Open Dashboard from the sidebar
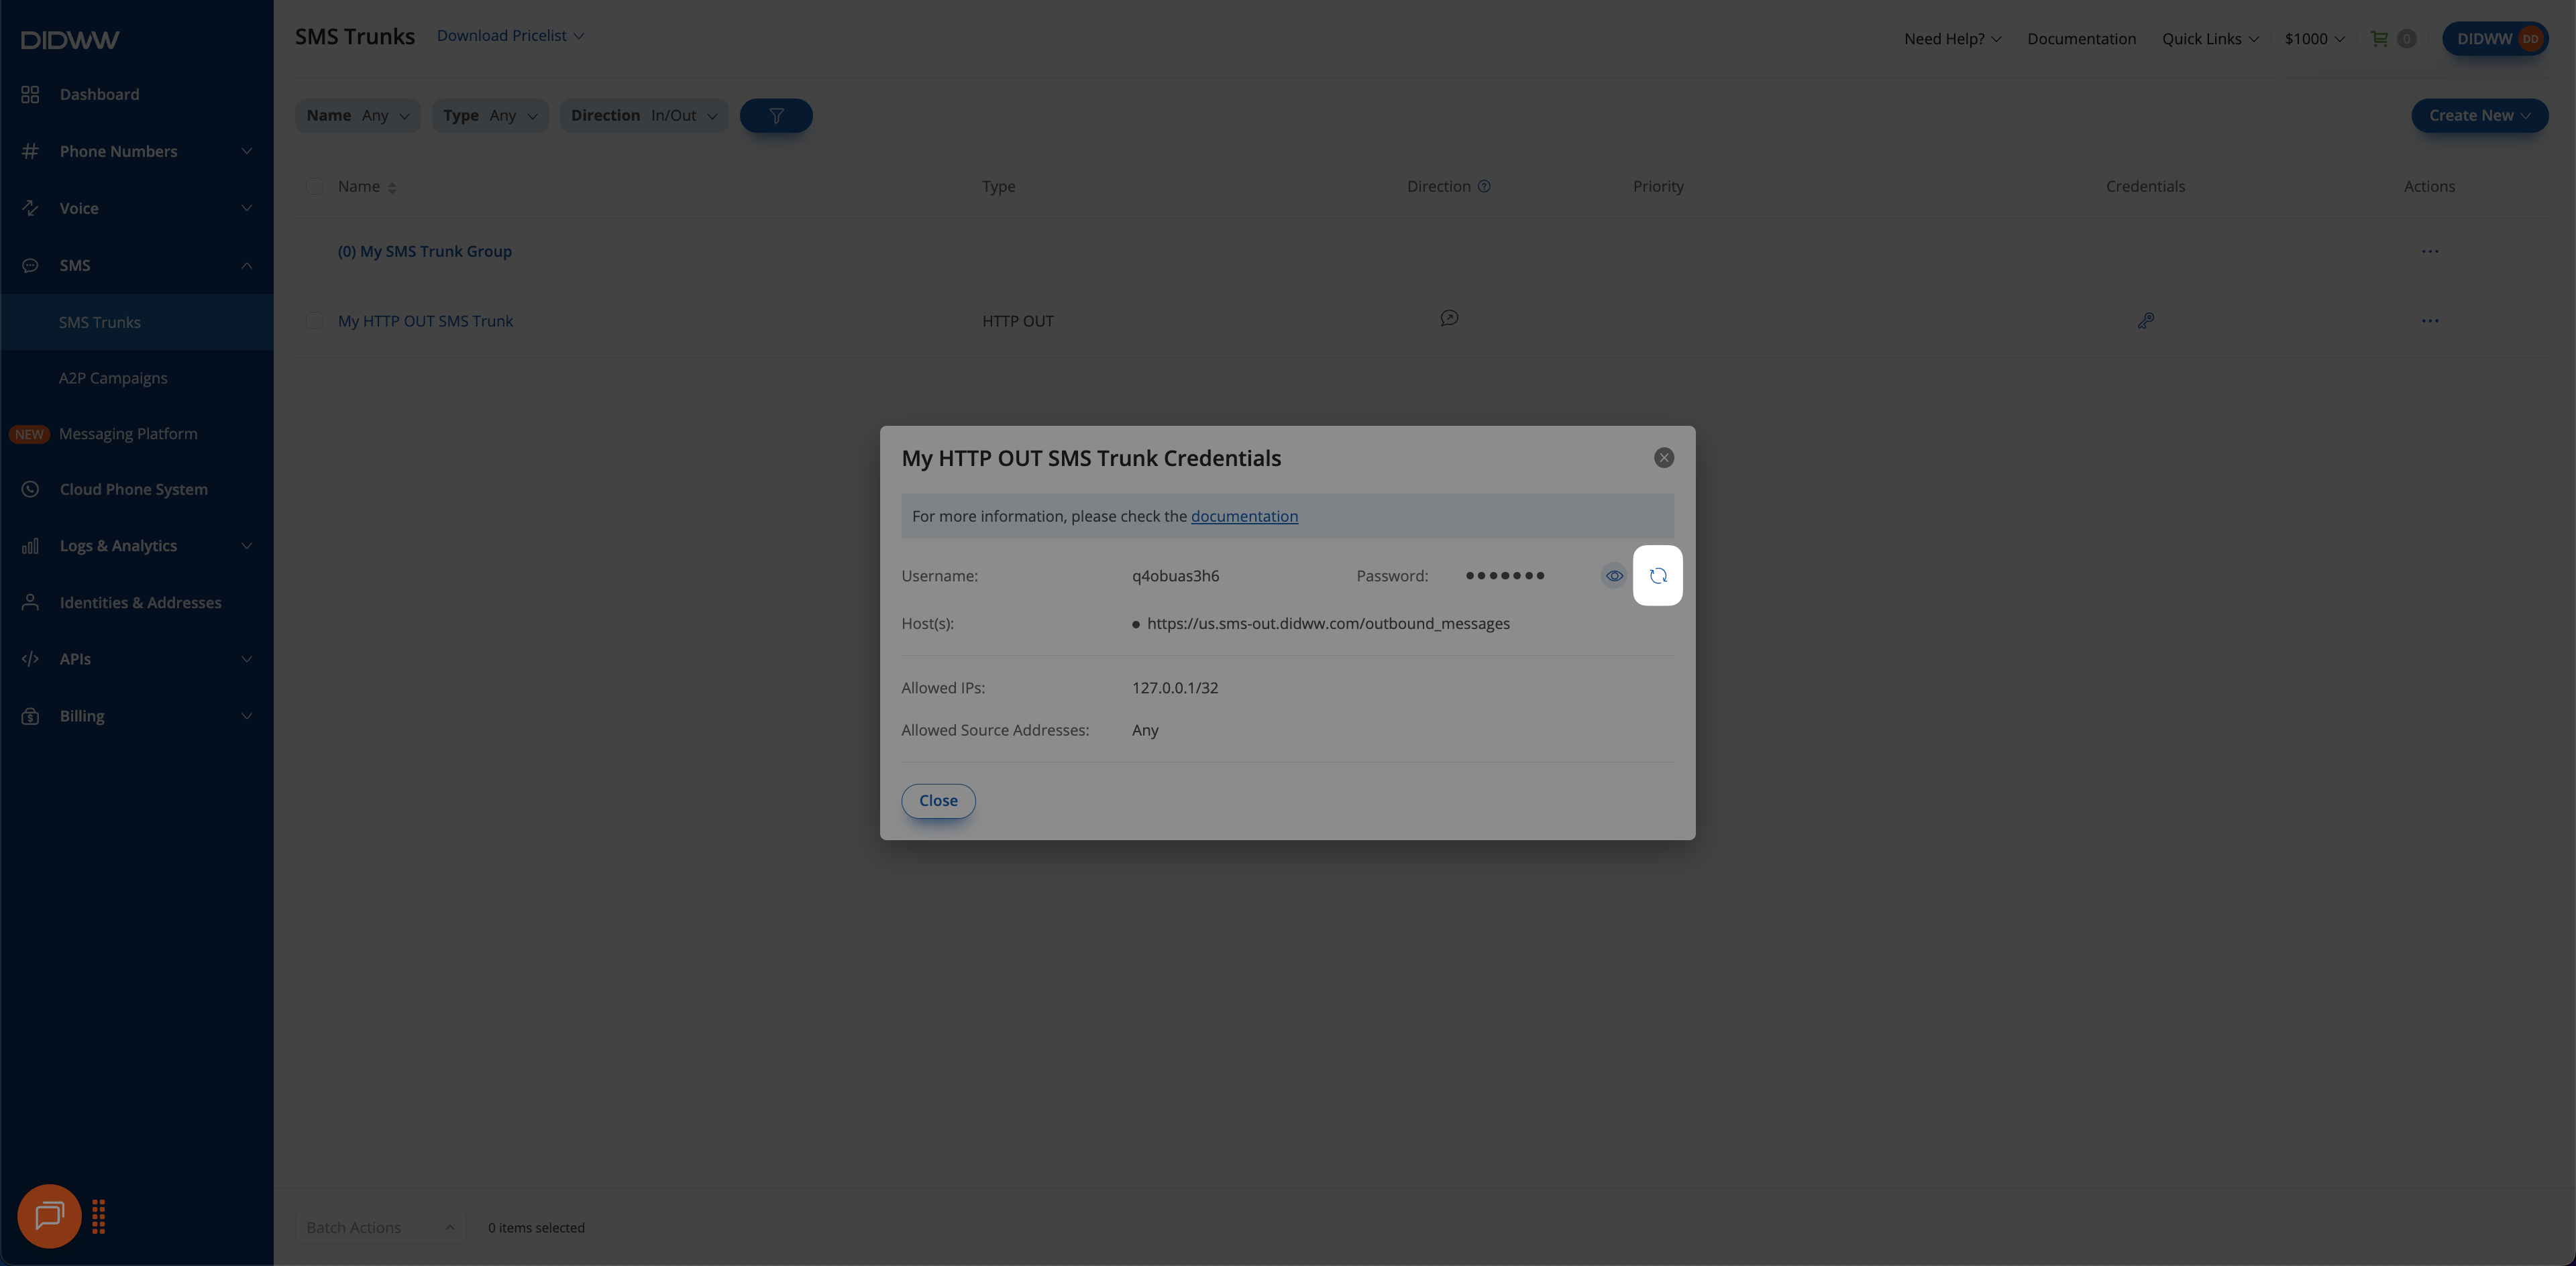 [137, 94]
